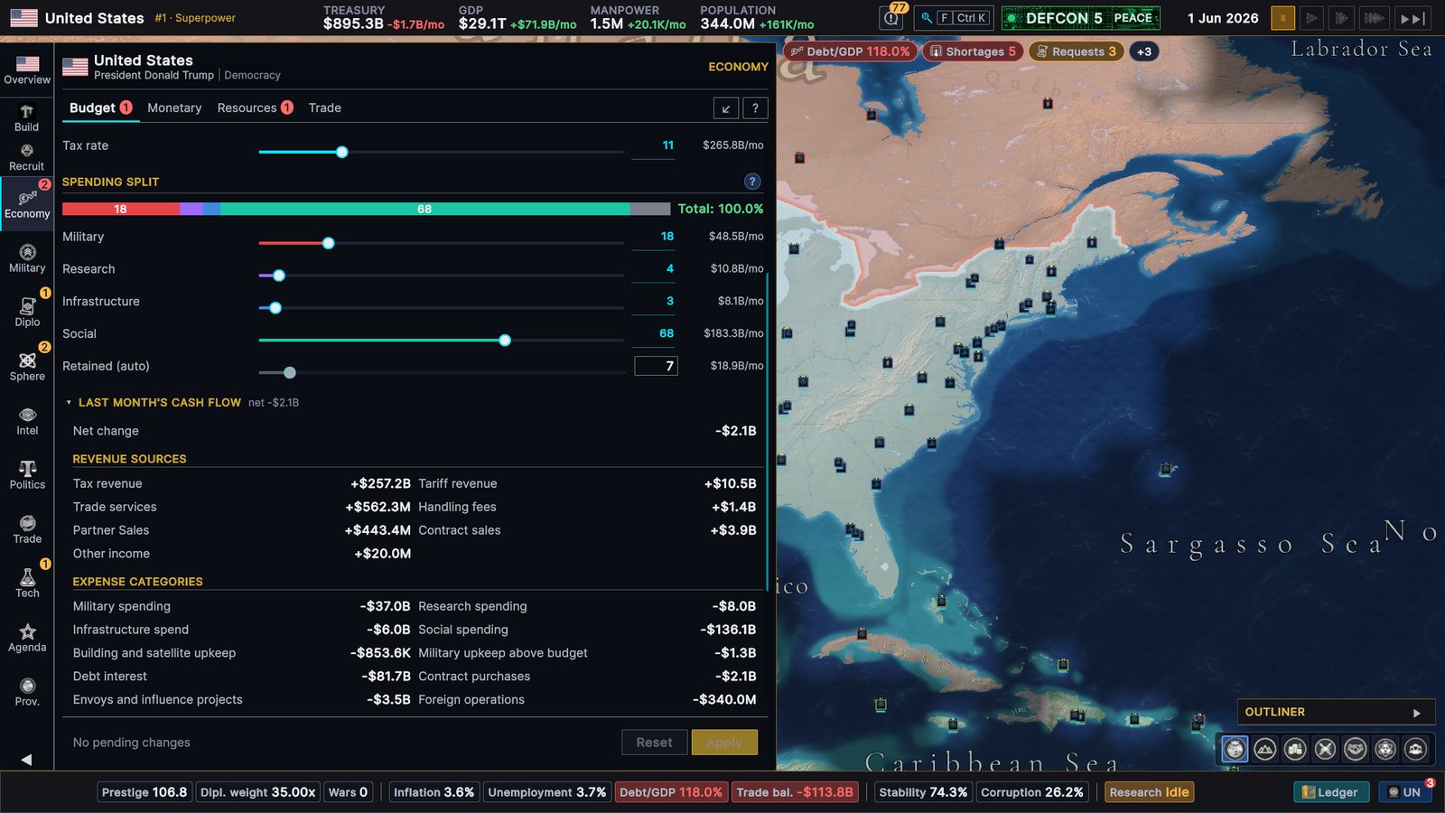The image size is (1445, 813).
Task: Adjust the Research spending slider handle
Action: (279, 276)
